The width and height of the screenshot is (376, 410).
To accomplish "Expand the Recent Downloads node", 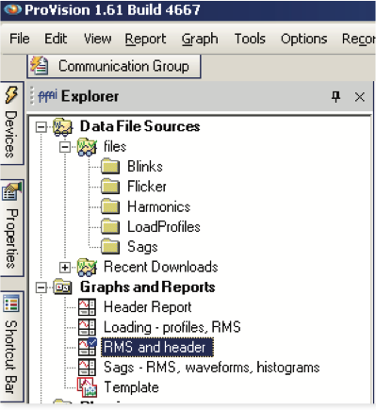I will 65,268.
